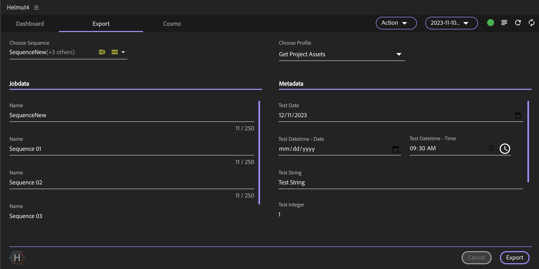Image resolution: width=539 pixels, height=269 pixels.
Task: Open the Helmut4 hamburger menu
Action: [36, 8]
